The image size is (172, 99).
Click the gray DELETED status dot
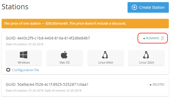[x=151, y=85]
